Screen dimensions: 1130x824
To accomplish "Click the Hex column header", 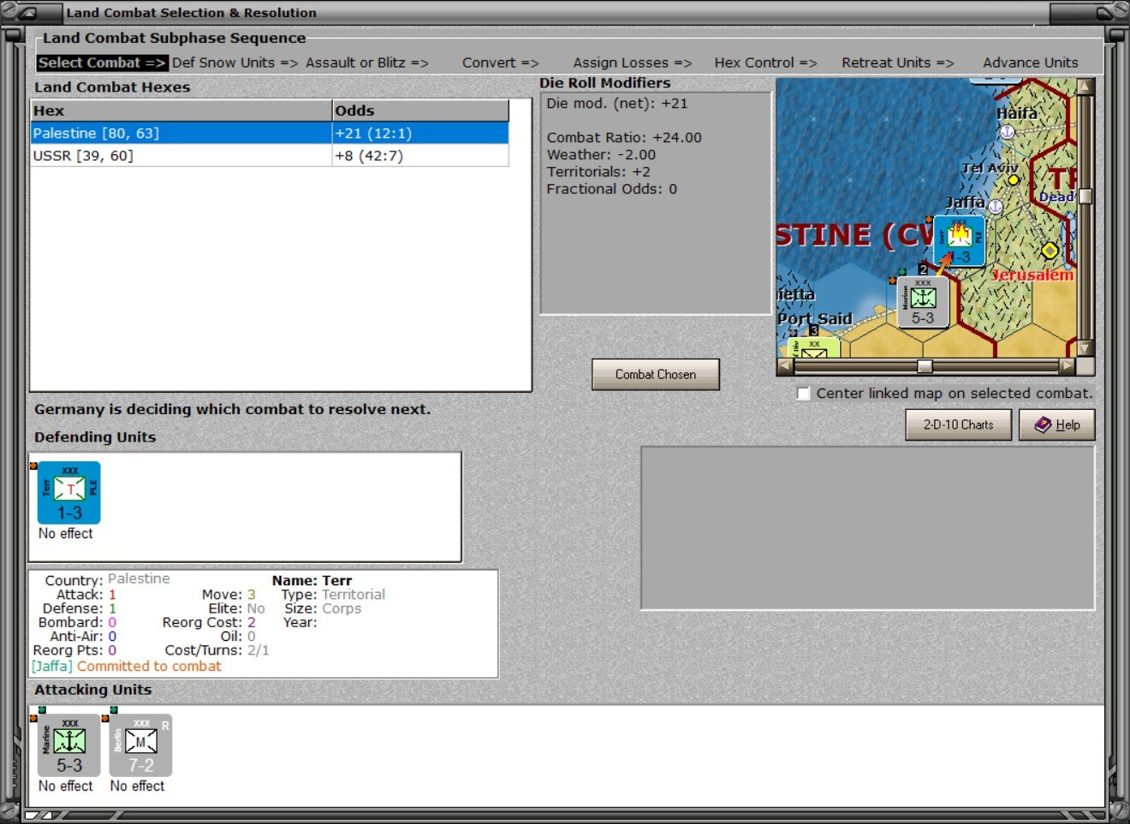I will point(181,110).
